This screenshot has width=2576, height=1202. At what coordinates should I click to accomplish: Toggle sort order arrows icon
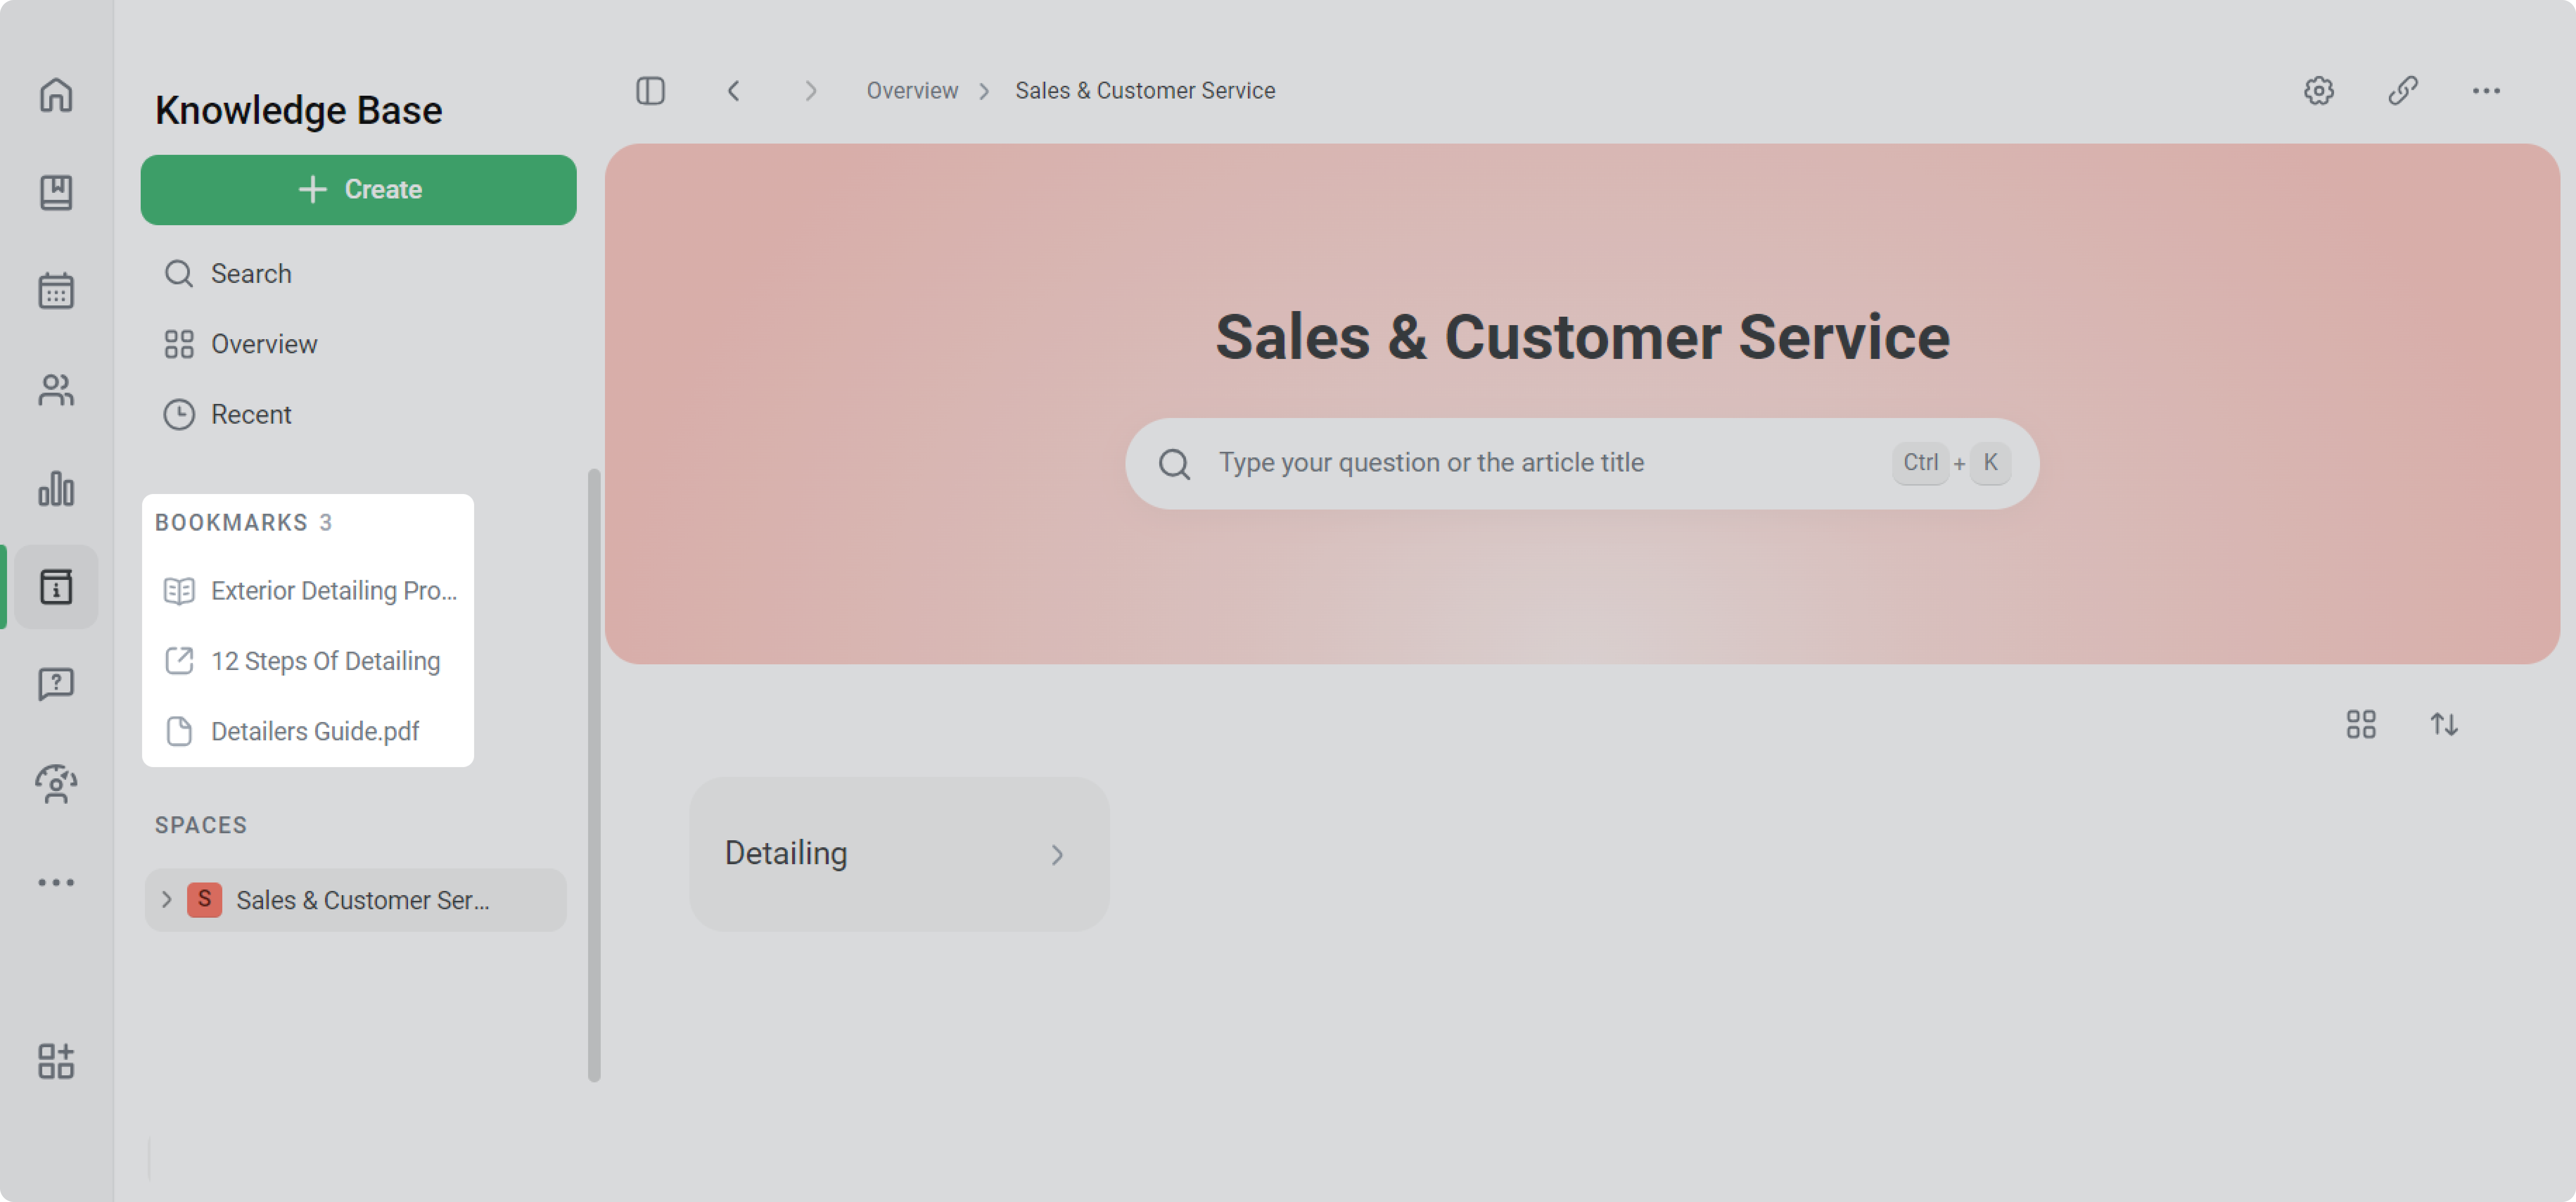pos(2444,723)
